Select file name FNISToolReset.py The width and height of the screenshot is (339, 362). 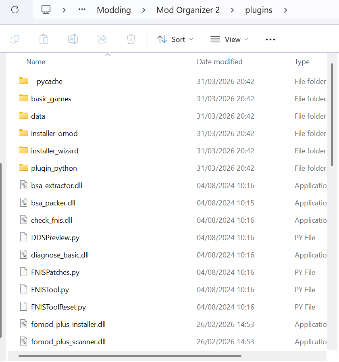click(x=58, y=307)
